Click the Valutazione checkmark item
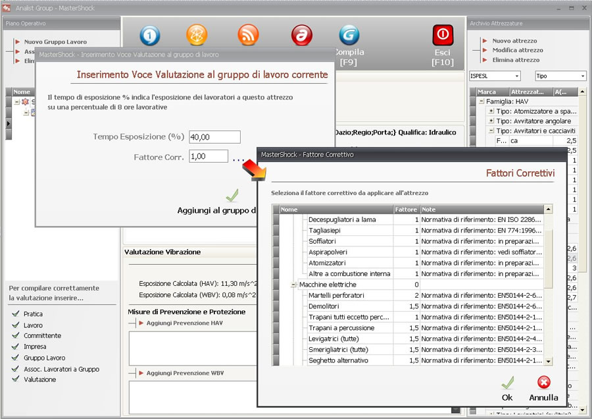Image resolution: width=592 pixels, height=419 pixels. 39,379
